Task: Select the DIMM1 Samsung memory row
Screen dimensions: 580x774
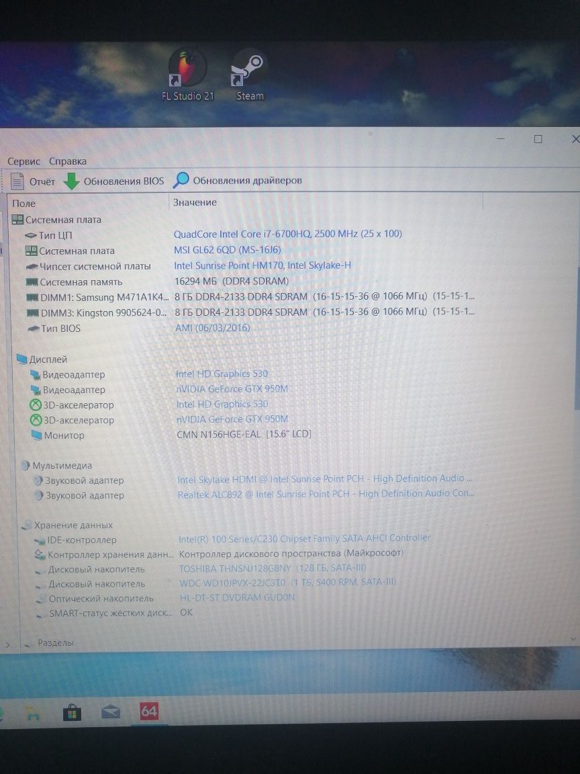Action: pos(250,297)
